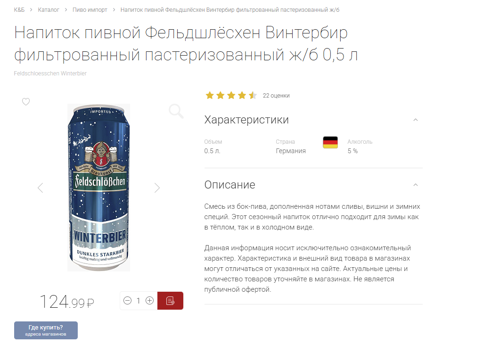Increase quantity with the plus icon
The image size is (491, 353).
point(150,301)
